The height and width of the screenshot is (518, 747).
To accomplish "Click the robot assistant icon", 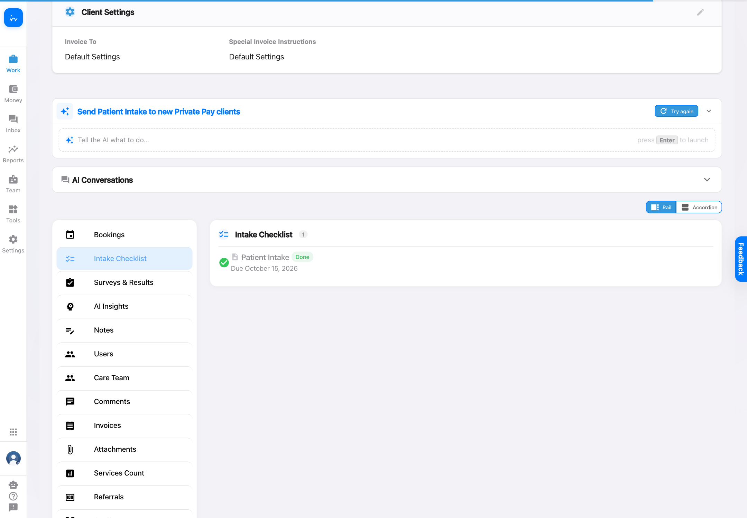I will coord(13,485).
